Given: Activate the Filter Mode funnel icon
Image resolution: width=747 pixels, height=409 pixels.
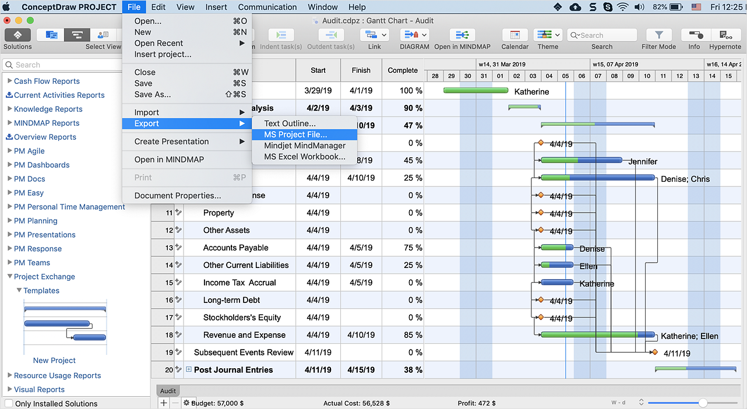Looking at the screenshot, I should pyautogui.click(x=658, y=35).
